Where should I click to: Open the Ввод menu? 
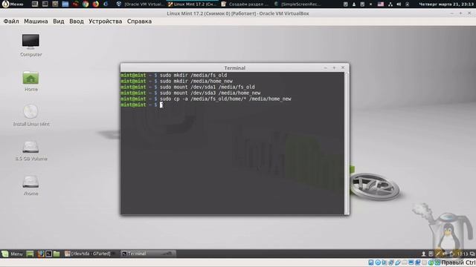coord(76,22)
